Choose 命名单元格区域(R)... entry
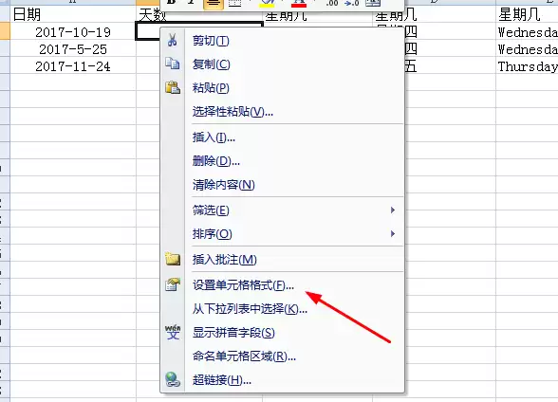Image resolution: width=558 pixels, height=402 pixels. point(244,356)
